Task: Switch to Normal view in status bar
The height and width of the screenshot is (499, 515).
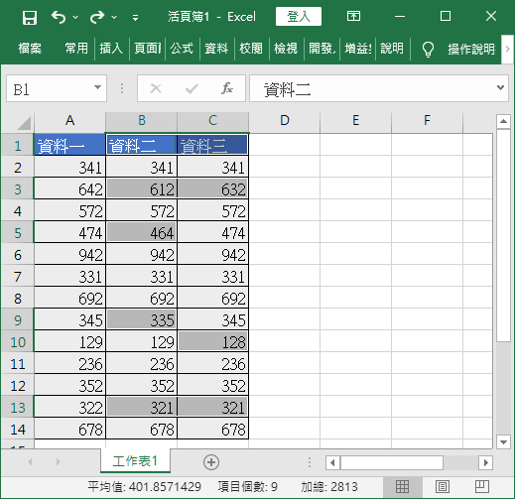Action: coord(402,487)
